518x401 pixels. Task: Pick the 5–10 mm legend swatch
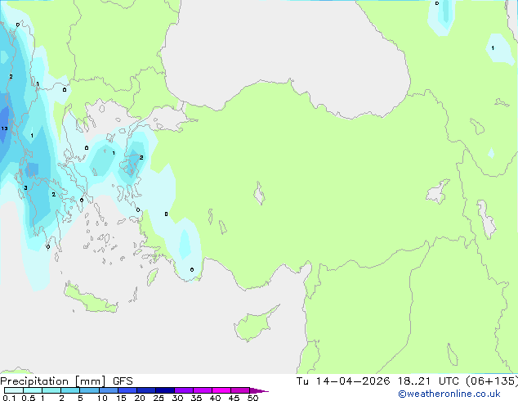click(89, 390)
